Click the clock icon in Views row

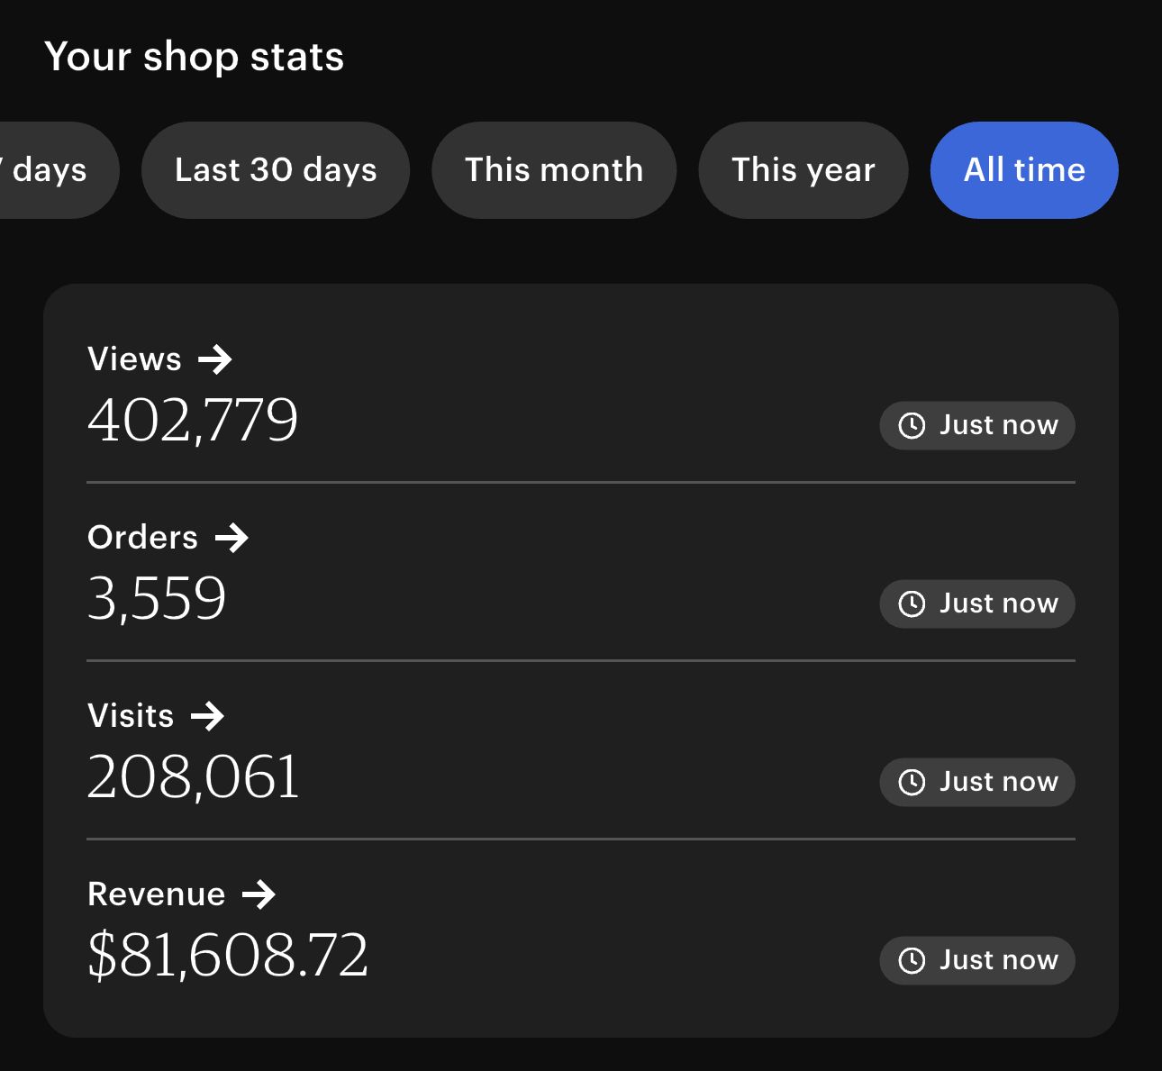point(912,425)
